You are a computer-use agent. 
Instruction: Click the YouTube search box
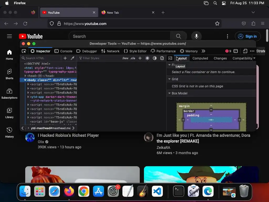(x=120, y=36)
